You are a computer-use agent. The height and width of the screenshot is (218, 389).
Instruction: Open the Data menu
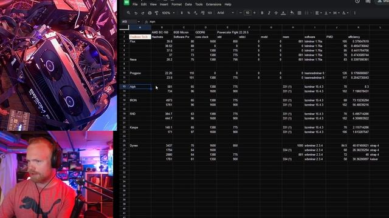pos(188,4)
